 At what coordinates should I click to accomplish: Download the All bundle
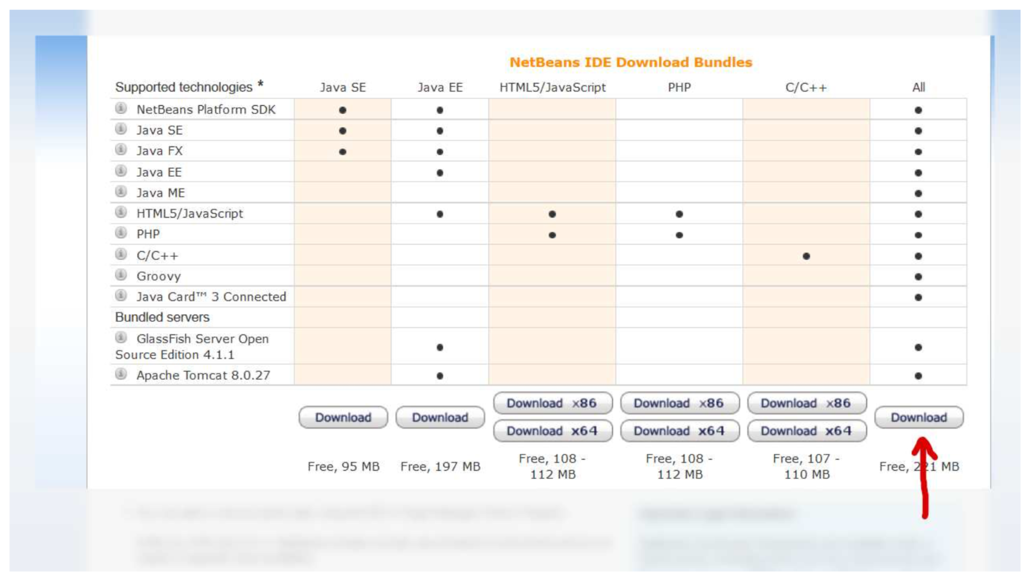(919, 417)
